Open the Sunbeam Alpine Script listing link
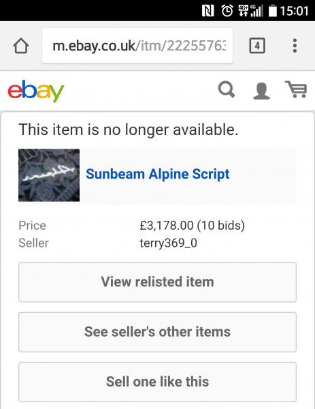Viewport: 315px width, 409px height. click(x=158, y=174)
